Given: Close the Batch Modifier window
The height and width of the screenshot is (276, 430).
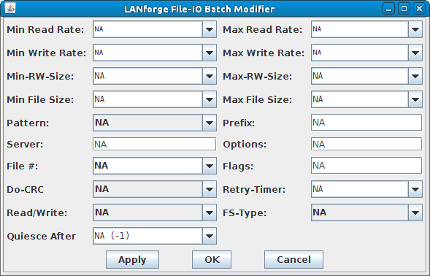Looking at the screenshot, I should [x=419, y=9].
